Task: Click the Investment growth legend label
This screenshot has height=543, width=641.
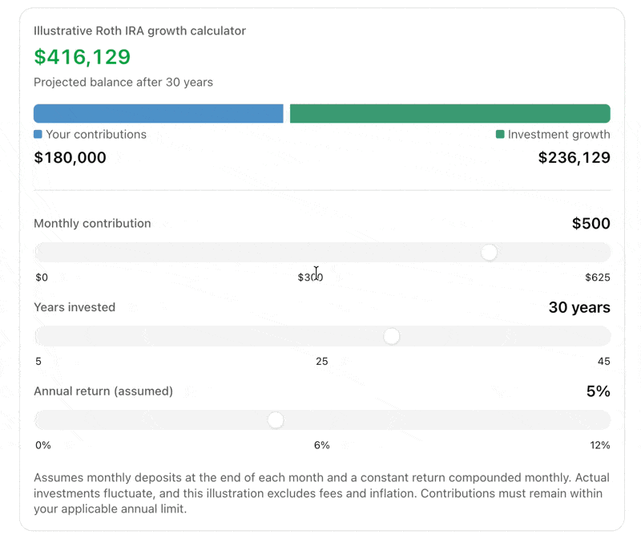Action: (x=558, y=134)
